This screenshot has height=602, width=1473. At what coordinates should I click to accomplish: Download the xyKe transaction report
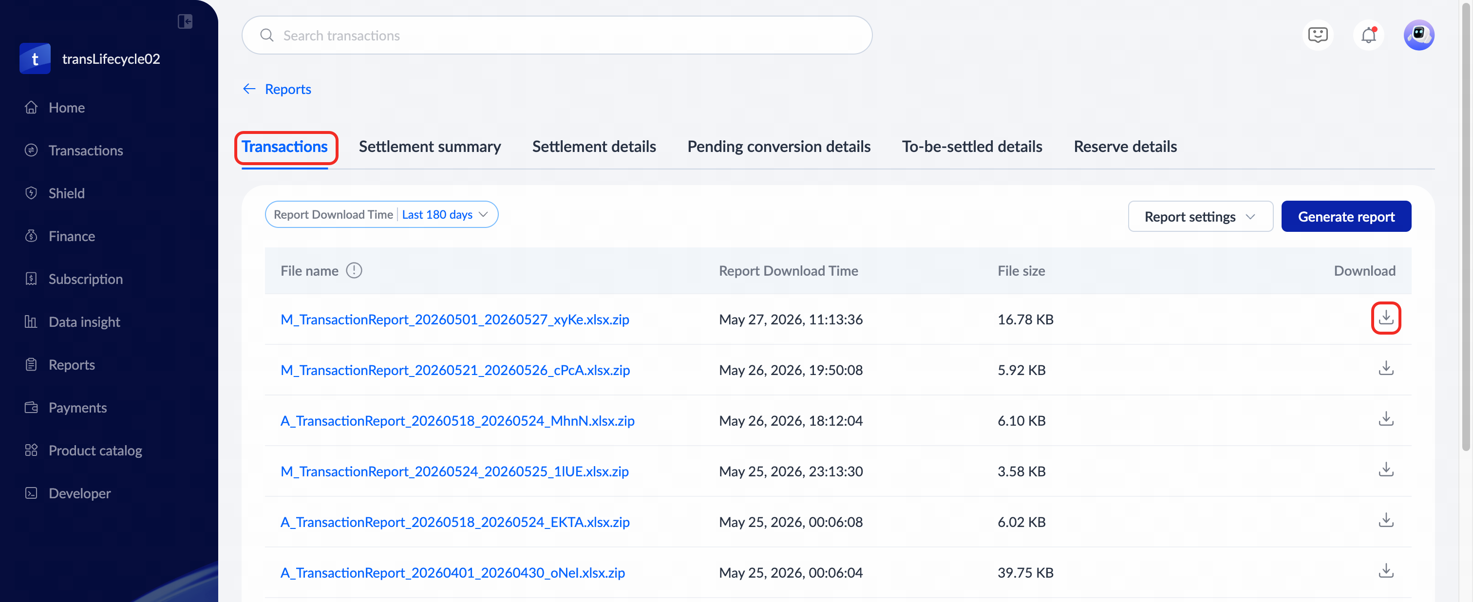pyautogui.click(x=1385, y=318)
